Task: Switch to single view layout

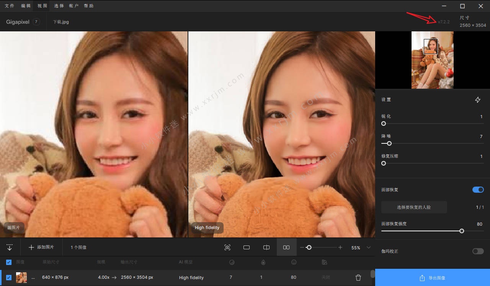Action: point(247,247)
